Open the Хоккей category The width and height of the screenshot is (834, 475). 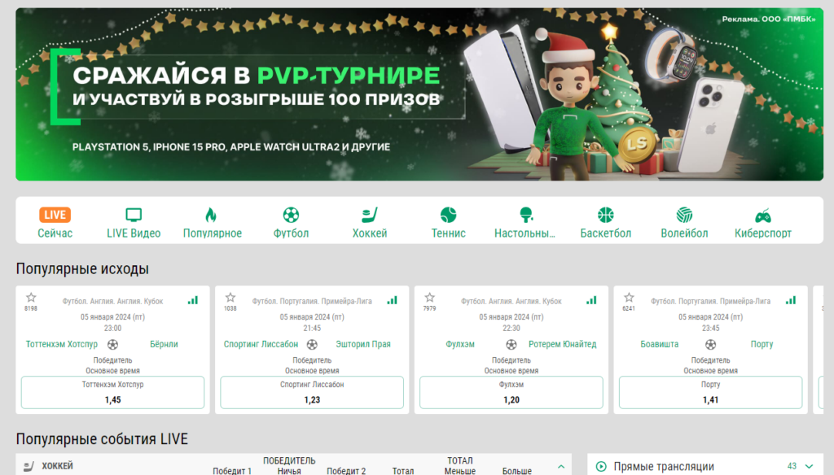(370, 222)
